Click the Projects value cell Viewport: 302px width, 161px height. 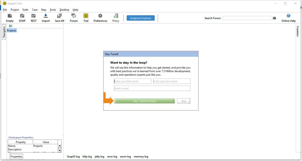(x=45, y=146)
